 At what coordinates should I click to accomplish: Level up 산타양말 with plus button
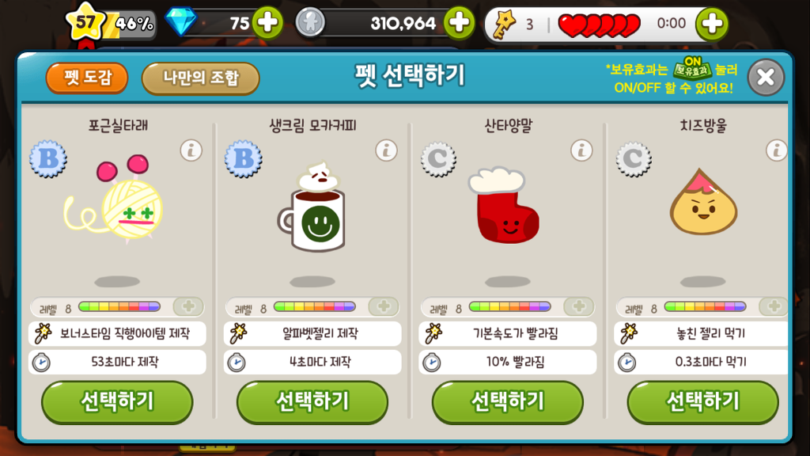(579, 306)
